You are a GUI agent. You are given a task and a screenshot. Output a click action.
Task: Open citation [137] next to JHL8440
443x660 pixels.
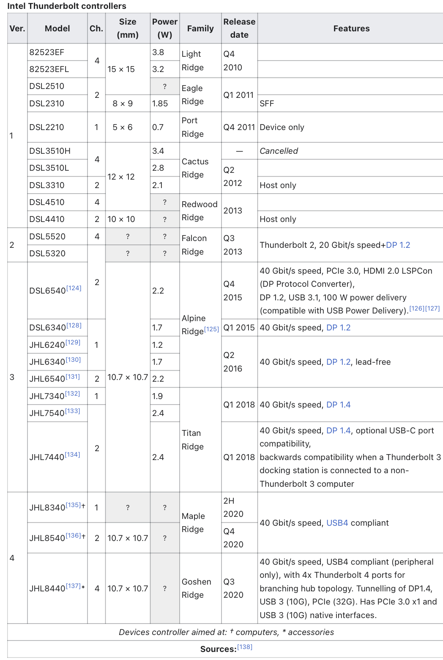click(x=73, y=586)
